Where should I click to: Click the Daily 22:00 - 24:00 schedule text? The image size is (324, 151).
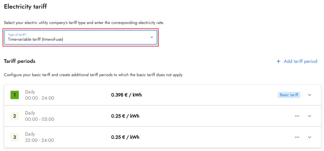[x=40, y=137]
